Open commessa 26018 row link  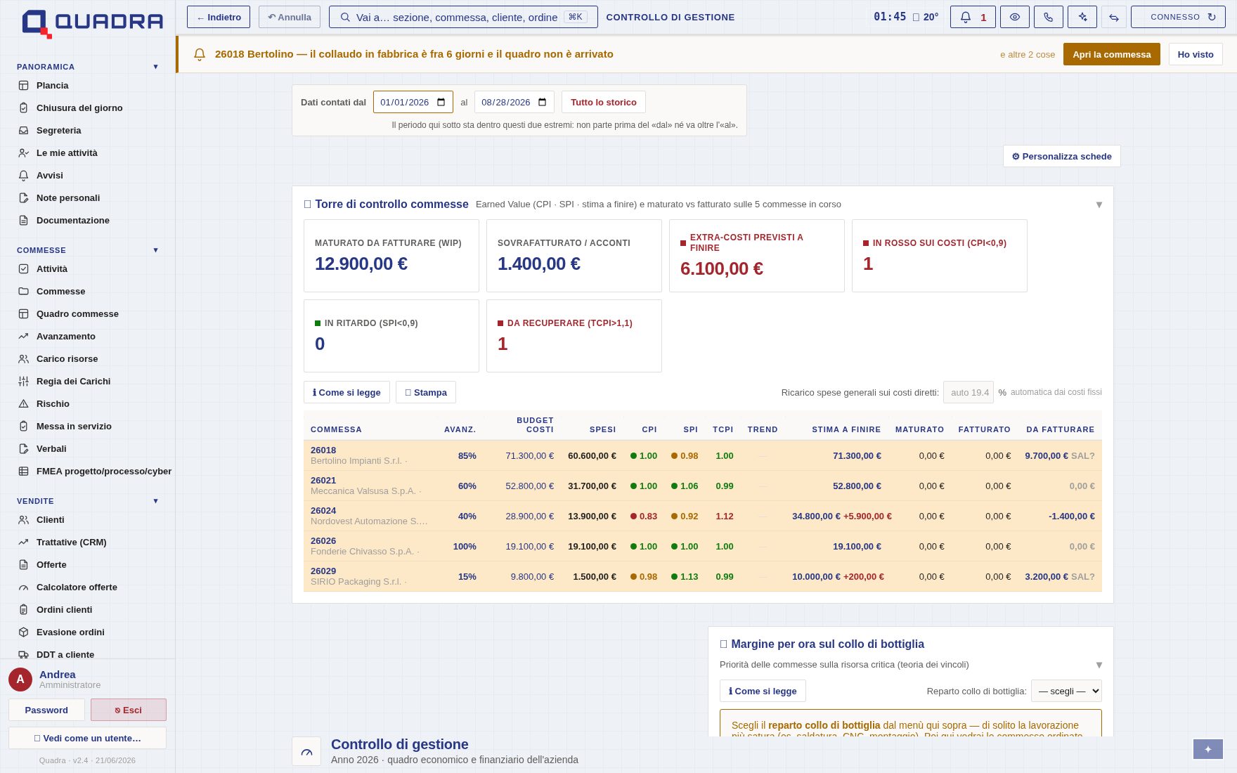(x=323, y=450)
